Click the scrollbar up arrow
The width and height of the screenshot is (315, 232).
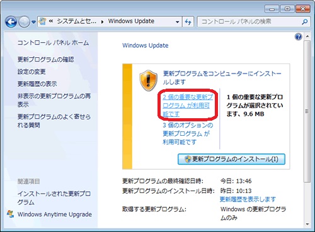307,36
